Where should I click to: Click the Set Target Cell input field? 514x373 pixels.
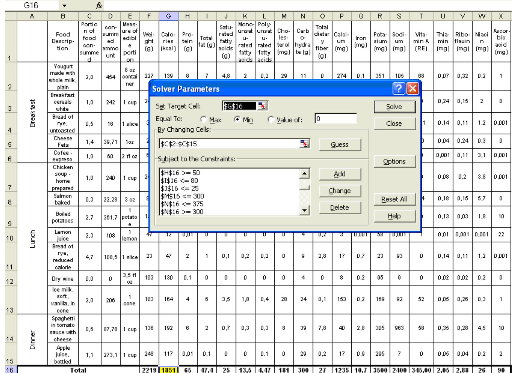click(240, 106)
